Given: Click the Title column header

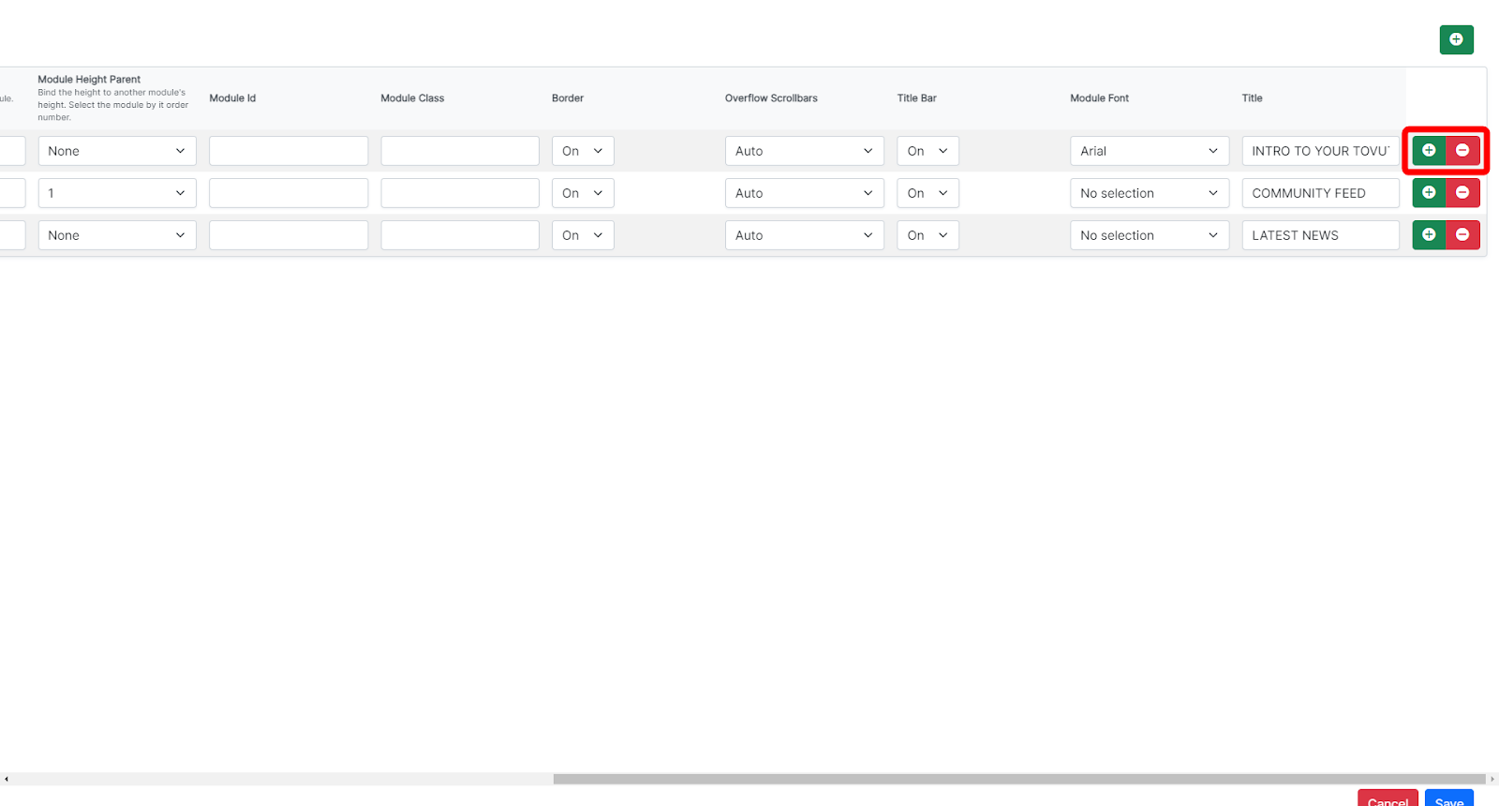Looking at the screenshot, I should 1253,98.
